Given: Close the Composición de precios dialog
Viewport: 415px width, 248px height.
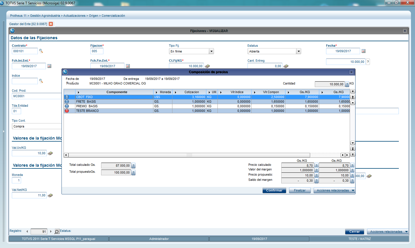Looking at the screenshot, I should pos(351,72).
